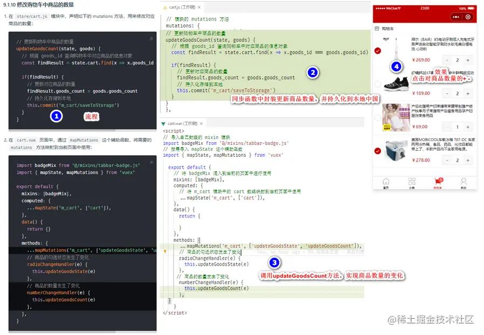Viewport: 484px width, 335px height.
Task: Click the cart.vue inline code in step 2
Action: point(26,140)
